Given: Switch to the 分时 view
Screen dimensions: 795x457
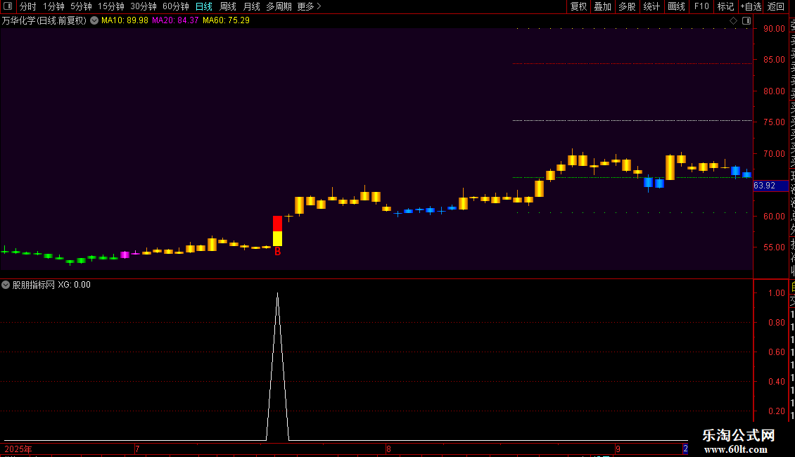Looking at the screenshot, I should click(28, 6).
